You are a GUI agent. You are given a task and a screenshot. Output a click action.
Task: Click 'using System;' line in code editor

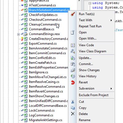(106, 3)
